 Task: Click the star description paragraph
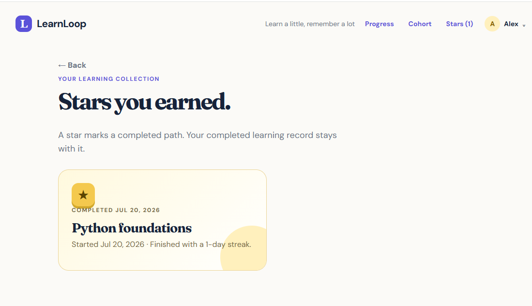pos(198,142)
